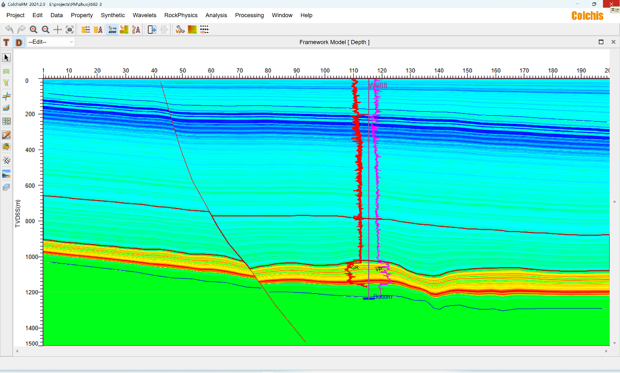Click the Well18 label on section
Viewport: 620px width, 373px height.
point(378,85)
